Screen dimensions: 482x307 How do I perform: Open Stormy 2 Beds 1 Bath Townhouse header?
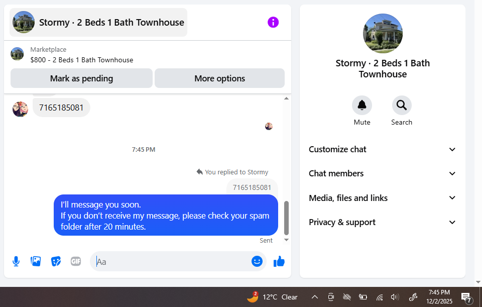98,22
